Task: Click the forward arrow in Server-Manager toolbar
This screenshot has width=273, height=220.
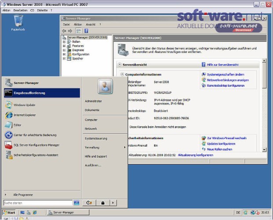Action: click(x=70, y=31)
